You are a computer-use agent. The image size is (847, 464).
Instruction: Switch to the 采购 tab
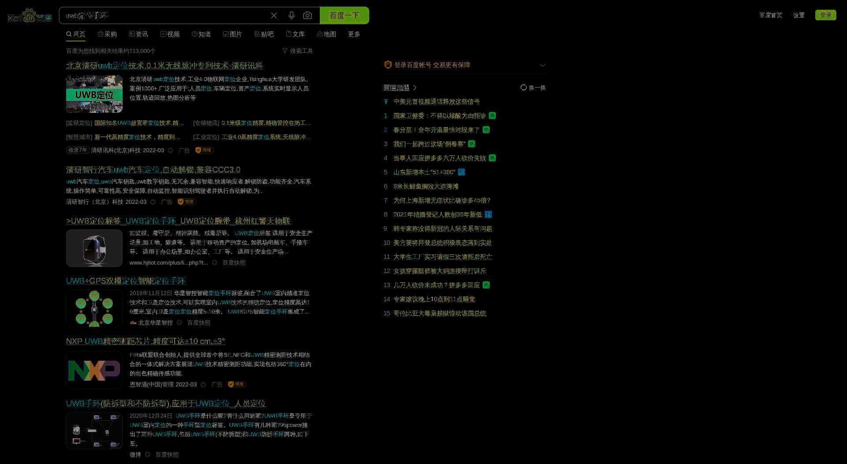tap(107, 34)
